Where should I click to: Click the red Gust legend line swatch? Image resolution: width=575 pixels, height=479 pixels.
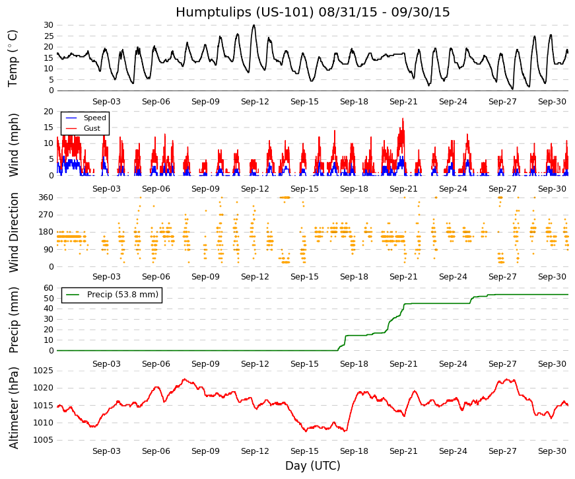coord(71,128)
